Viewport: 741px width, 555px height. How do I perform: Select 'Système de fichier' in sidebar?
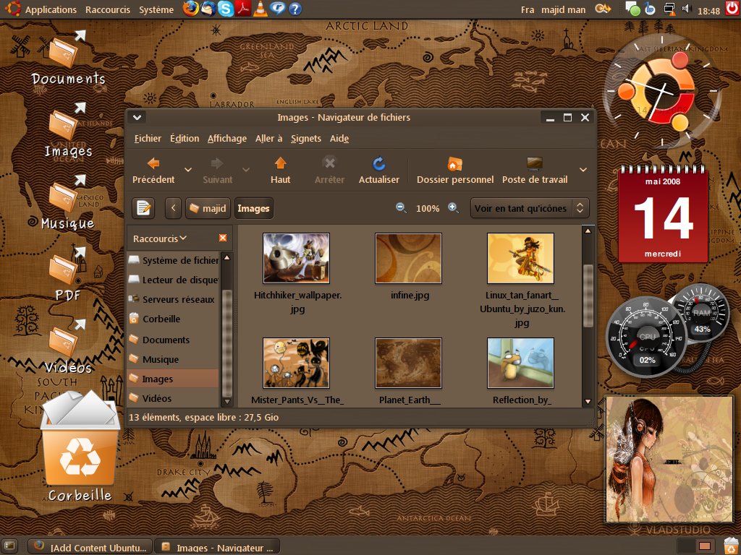(174, 260)
